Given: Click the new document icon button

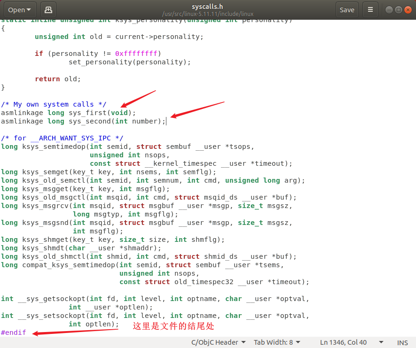Looking at the screenshot, I should point(48,10).
